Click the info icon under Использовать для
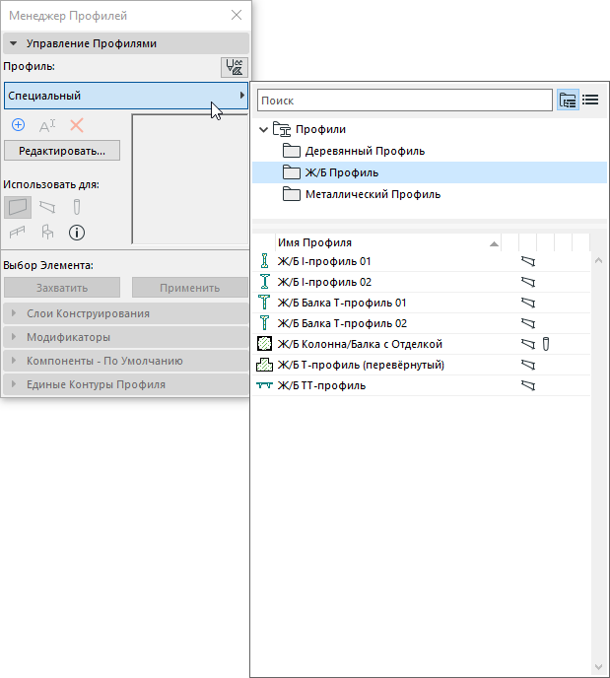610x678 pixels. pos(77,233)
